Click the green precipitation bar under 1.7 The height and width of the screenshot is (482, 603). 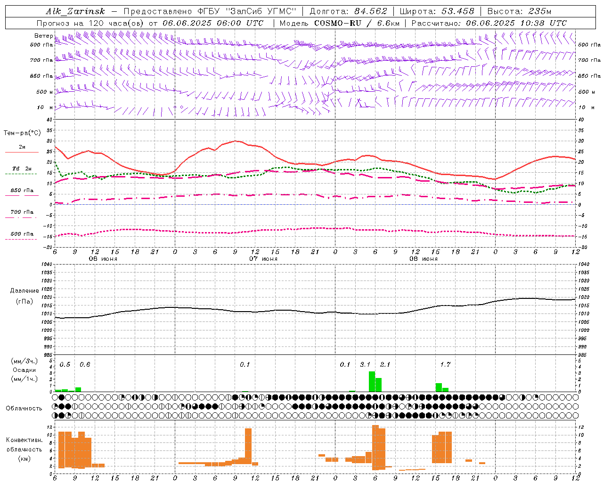(x=439, y=387)
